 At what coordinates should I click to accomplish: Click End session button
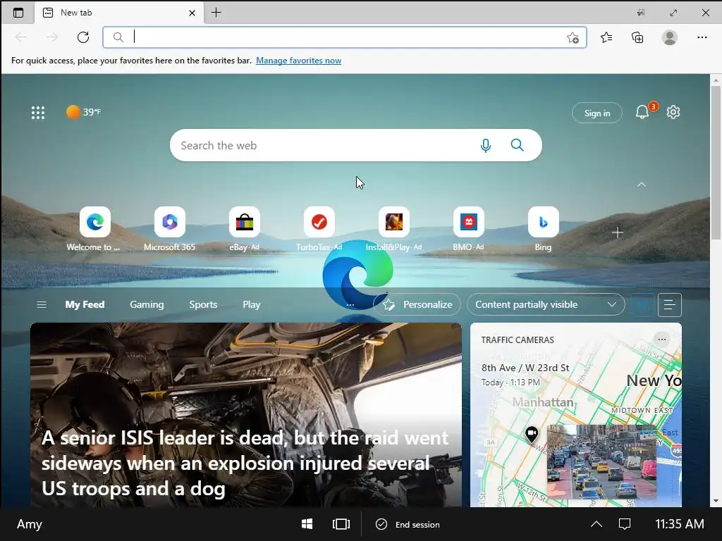408,524
